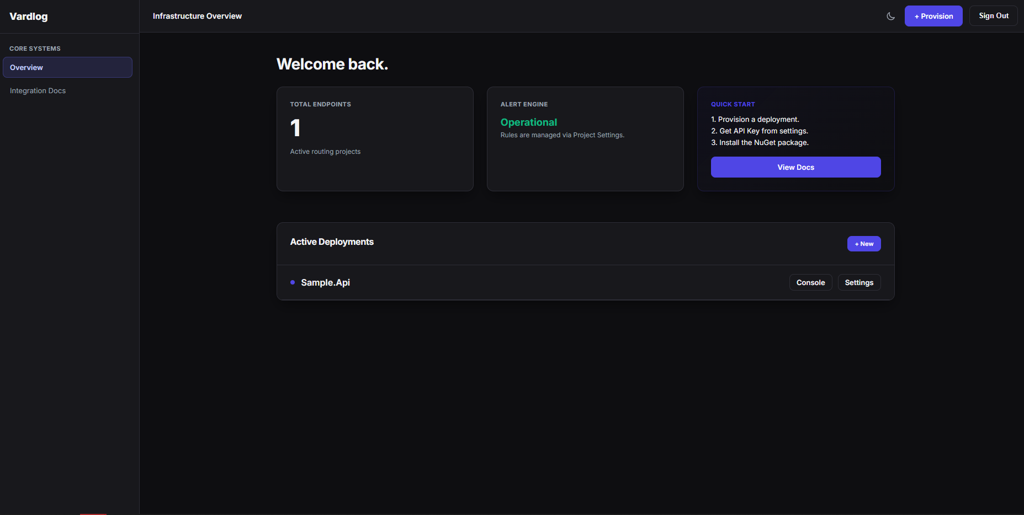Screen dimensions: 1024x515
Task: Toggle dark mode using the moon icon
Action: pyautogui.click(x=890, y=16)
